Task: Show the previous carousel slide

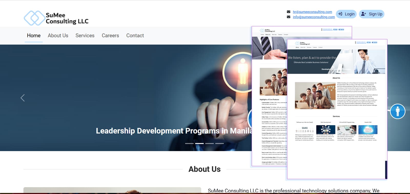Action: (23, 98)
